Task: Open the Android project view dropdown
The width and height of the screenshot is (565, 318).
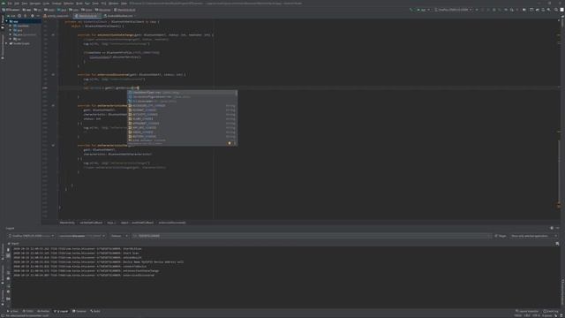Action: [11, 16]
